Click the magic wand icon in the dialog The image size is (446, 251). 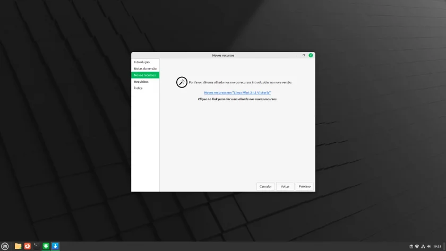(182, 82)
